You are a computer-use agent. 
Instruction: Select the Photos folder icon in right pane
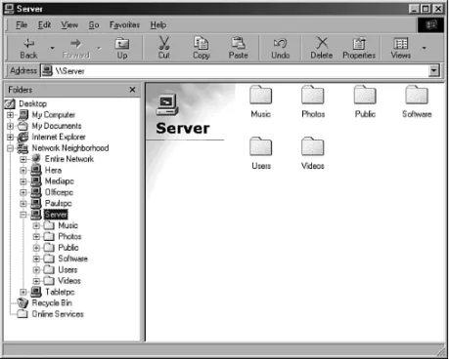click(x=313, y=95)
